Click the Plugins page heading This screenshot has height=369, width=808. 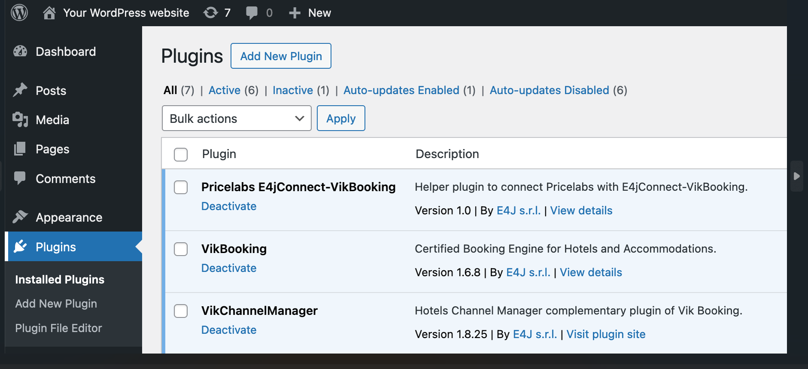coord(192,56)
